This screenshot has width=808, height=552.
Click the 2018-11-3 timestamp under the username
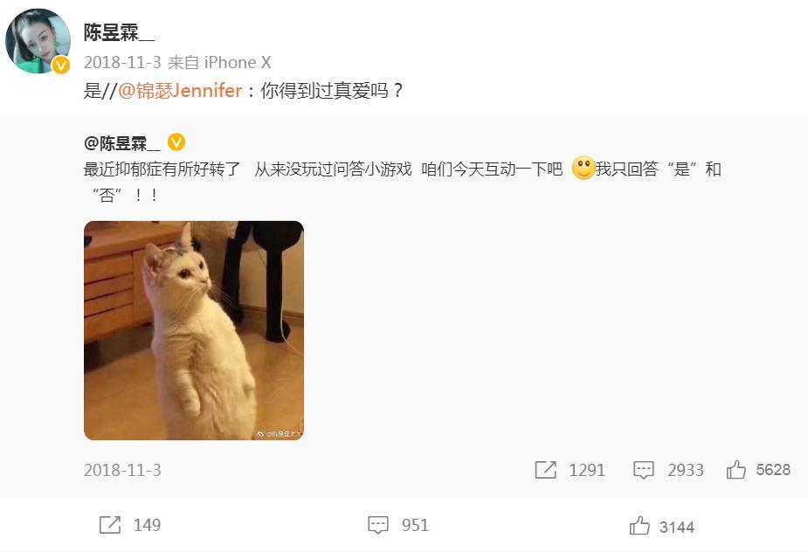pyautogui.click(x=122, y=62)
